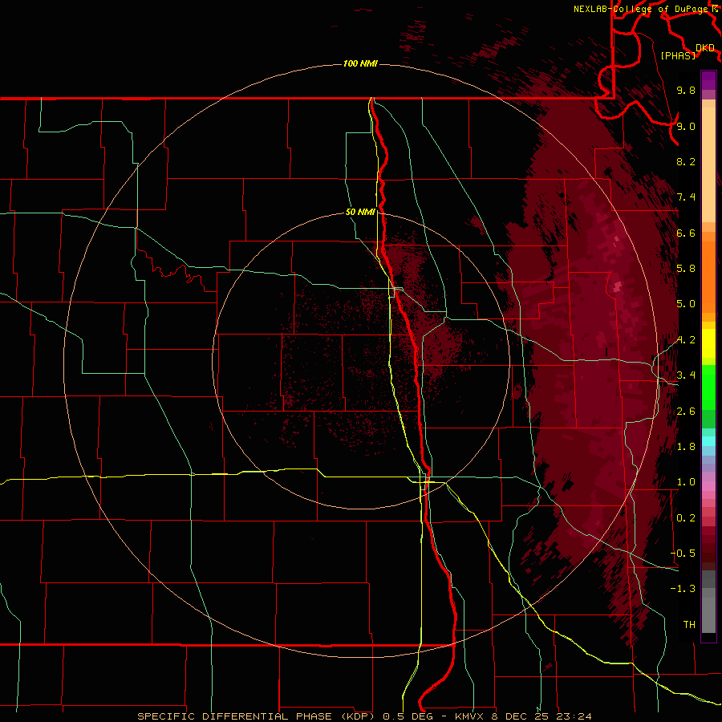The height and width of the screenshot is (722, 722).
Task: Pick the pink band of color bar
Action: [x=708, y=486]
